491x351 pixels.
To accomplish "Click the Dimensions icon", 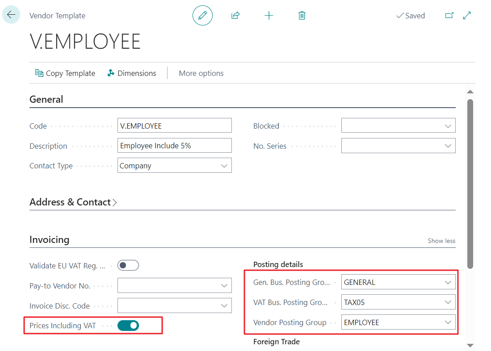I will coord(111,73).
